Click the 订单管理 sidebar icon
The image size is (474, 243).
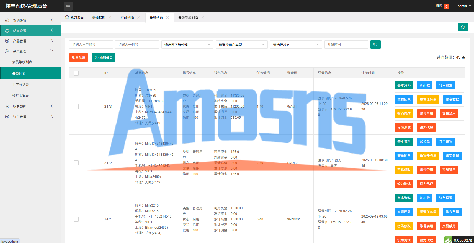point(7,117)
